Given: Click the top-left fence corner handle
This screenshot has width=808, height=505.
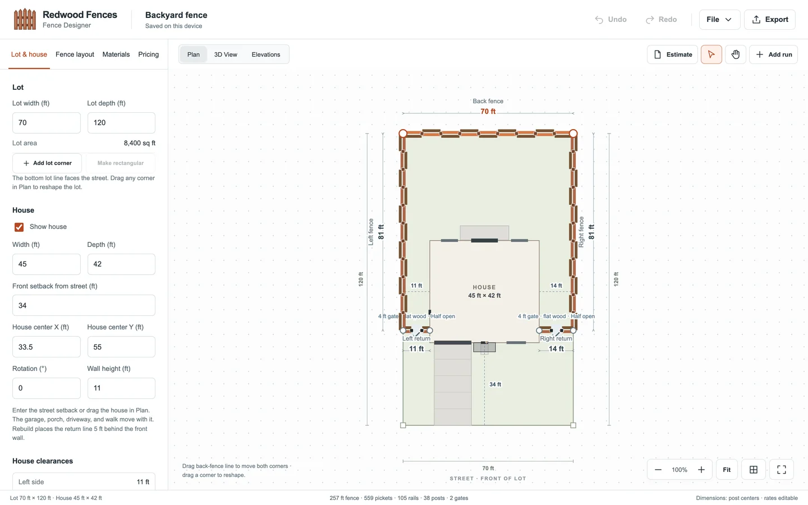Looking at the screenshot, I should (403, 134).
